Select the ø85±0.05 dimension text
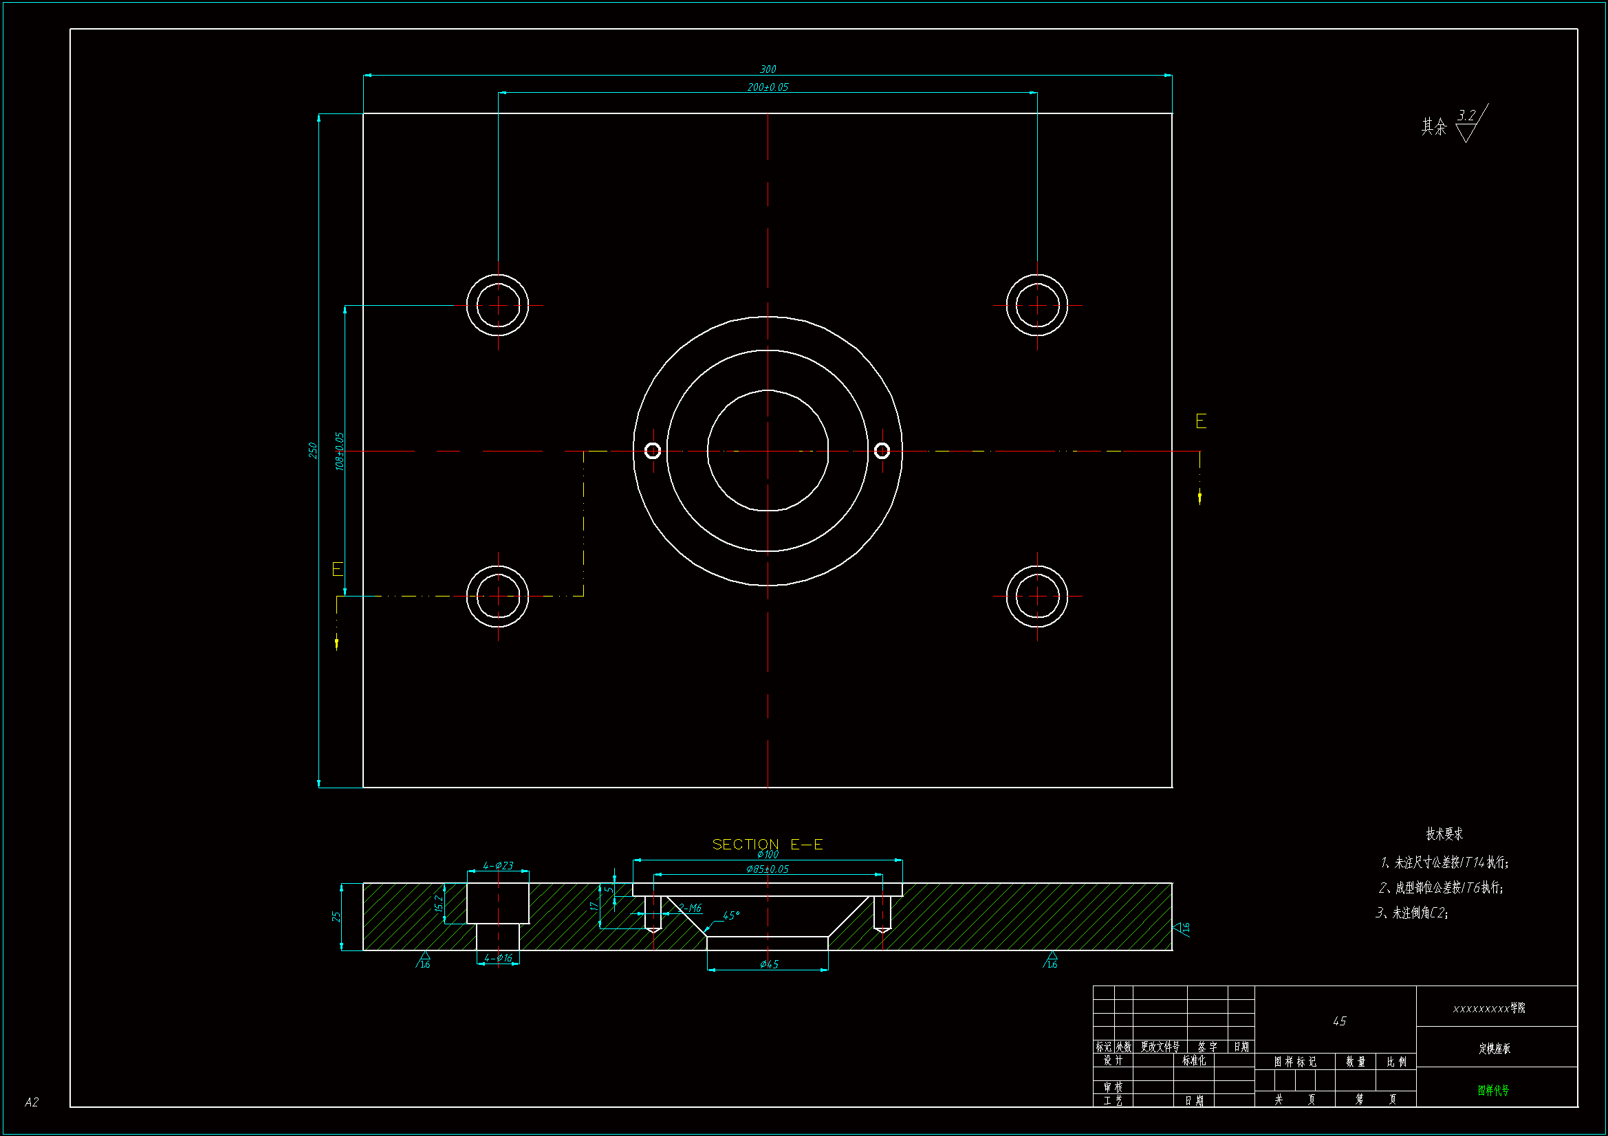 (x=768, y=869)
